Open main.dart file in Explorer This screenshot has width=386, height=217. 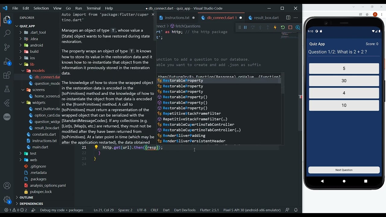[x=40, y=147]
